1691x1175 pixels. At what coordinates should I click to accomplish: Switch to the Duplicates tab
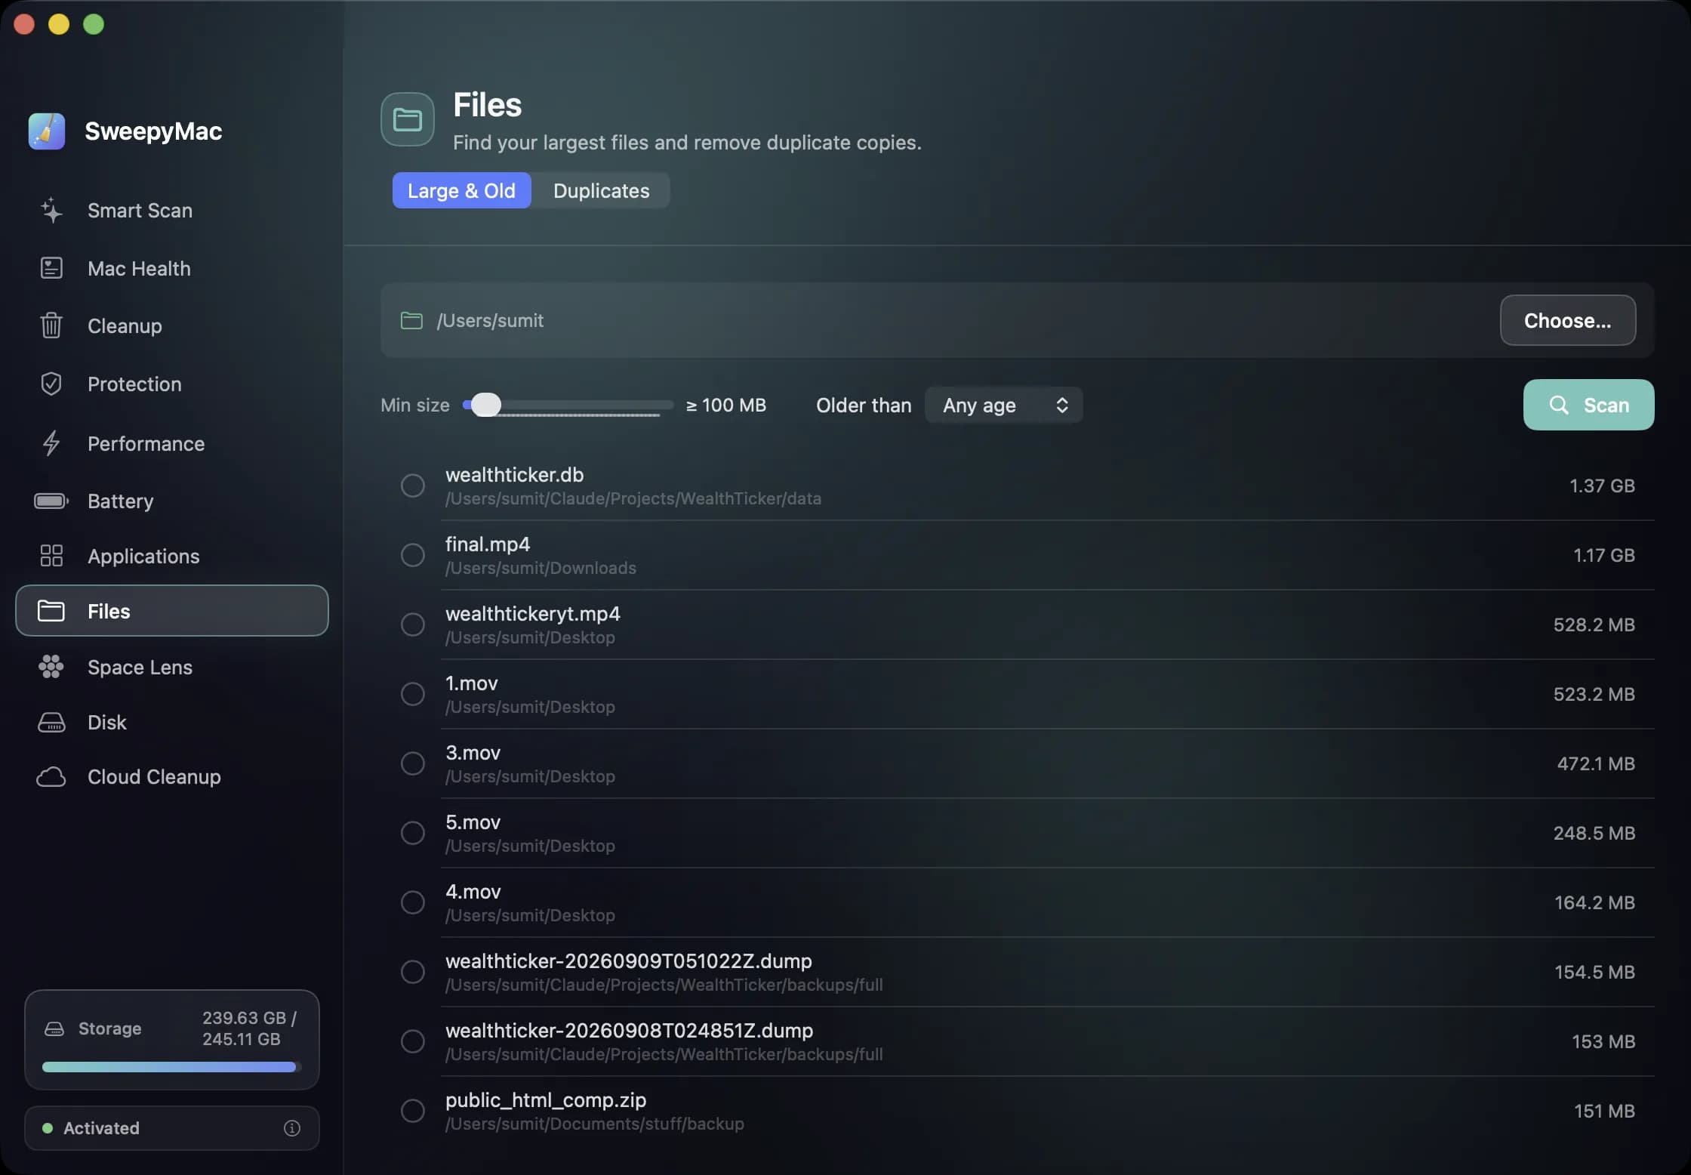[601, 191]
